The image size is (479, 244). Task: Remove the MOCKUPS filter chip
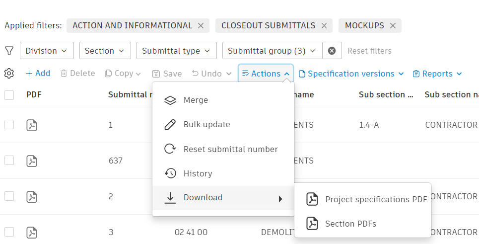[x=393, y=26]
